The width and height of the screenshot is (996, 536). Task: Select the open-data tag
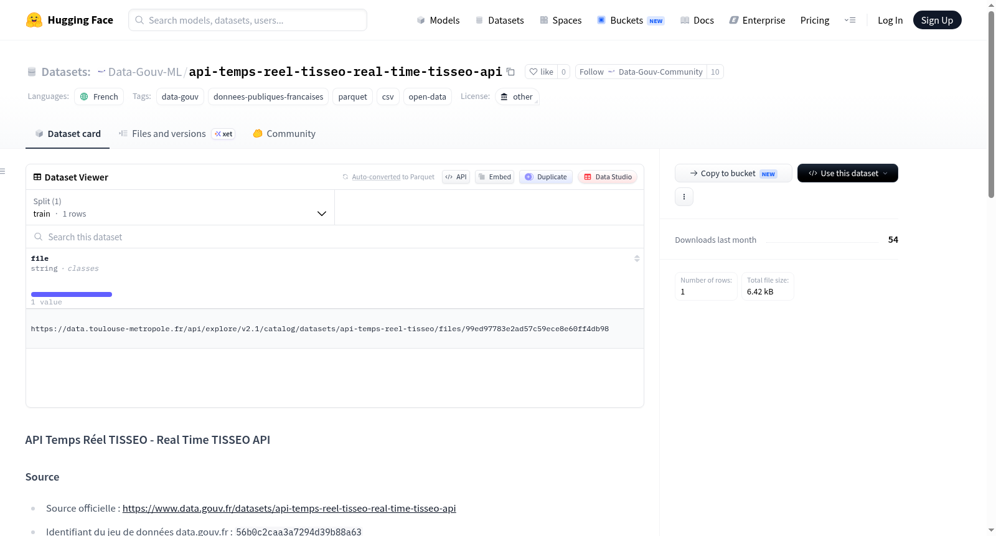(427, 96)
